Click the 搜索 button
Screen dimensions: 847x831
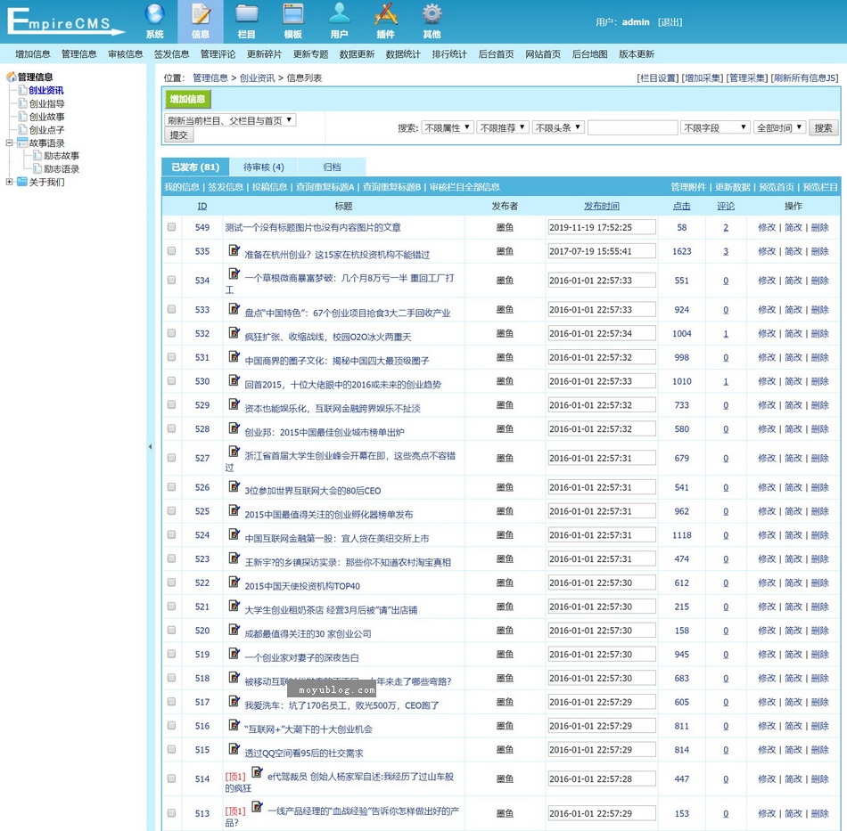(x=823, y=127)
